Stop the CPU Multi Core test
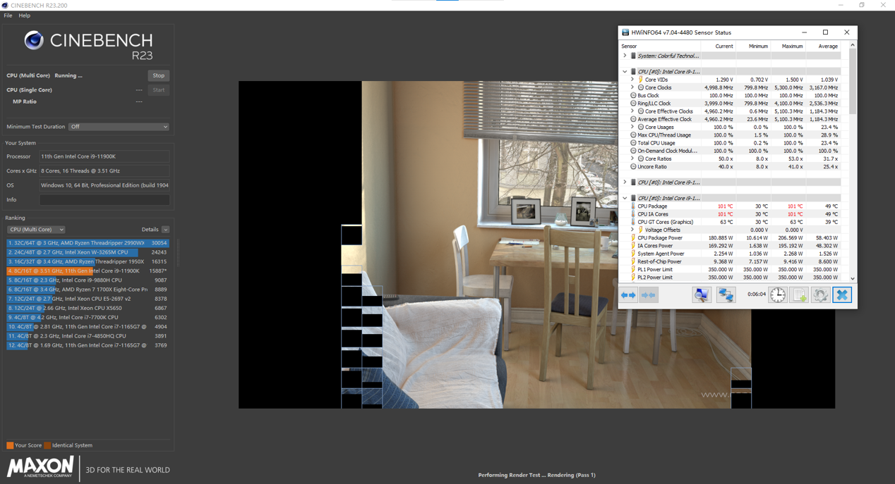895x484 pixels. [159, 75]
